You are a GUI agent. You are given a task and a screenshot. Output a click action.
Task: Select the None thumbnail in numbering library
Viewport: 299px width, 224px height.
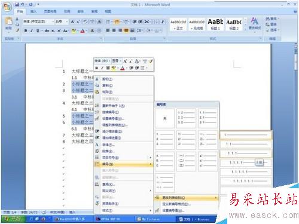164,118
